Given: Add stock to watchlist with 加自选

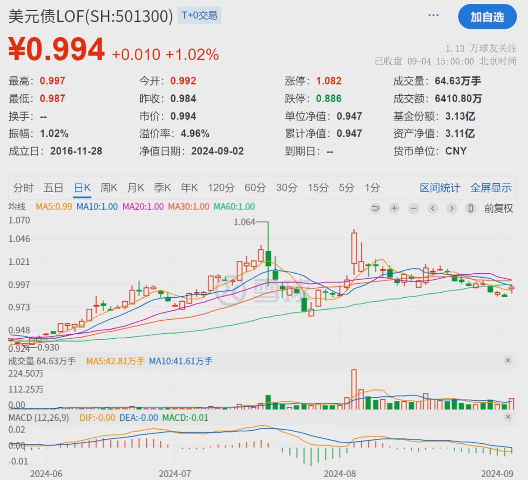Looking at the screenshot, I should click(487, 17).
